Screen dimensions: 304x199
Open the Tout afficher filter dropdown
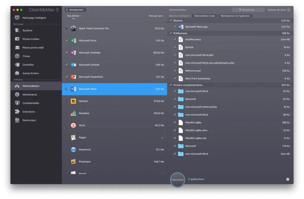[x=74, y=16]
